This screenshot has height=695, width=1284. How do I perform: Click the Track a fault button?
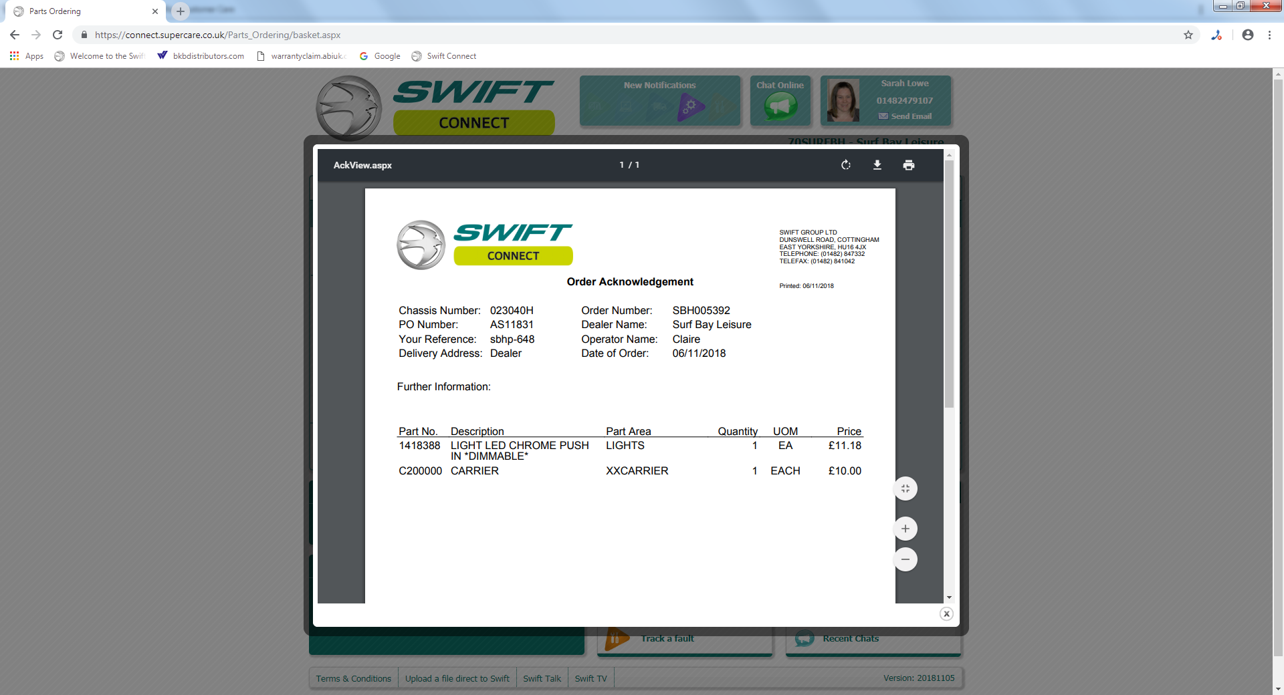point(685,640)
